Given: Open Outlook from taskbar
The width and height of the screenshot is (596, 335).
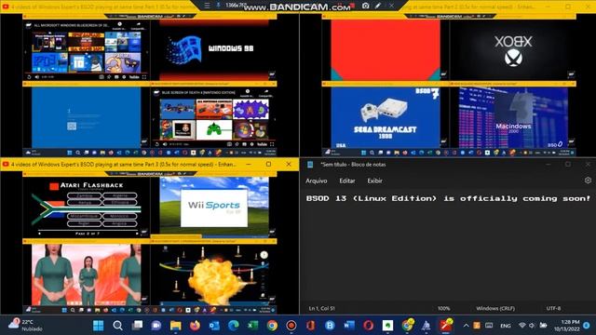Looking at the screenshot, I should click(x=214, y=326).
